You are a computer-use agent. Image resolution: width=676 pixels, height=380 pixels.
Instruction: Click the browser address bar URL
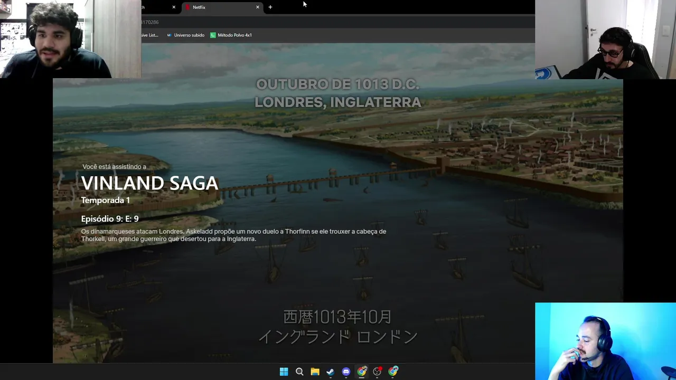(x=150, y=22)
